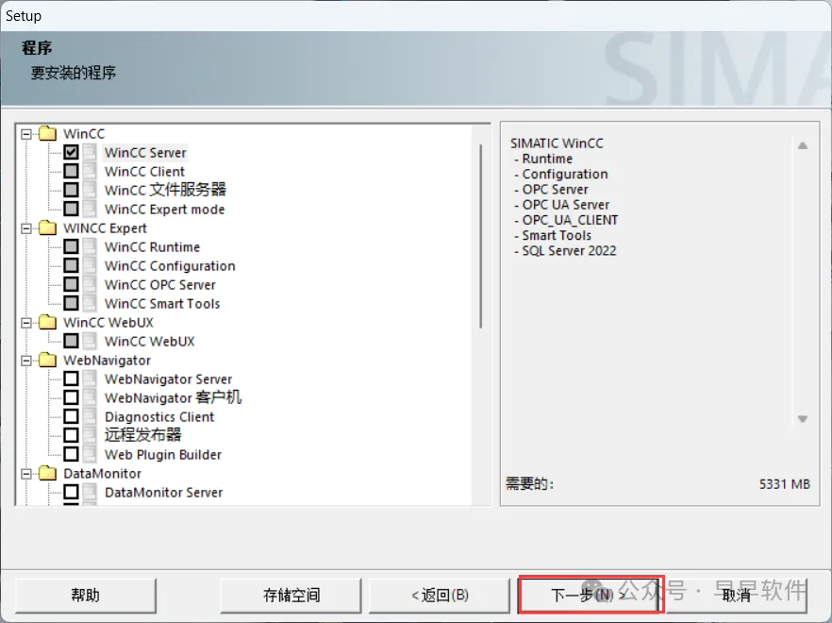The height and width of the screenshot is (623, 832).
Task: Select the WinCC Server tree label
Action: pyautogui.click(x=145, y=153)
